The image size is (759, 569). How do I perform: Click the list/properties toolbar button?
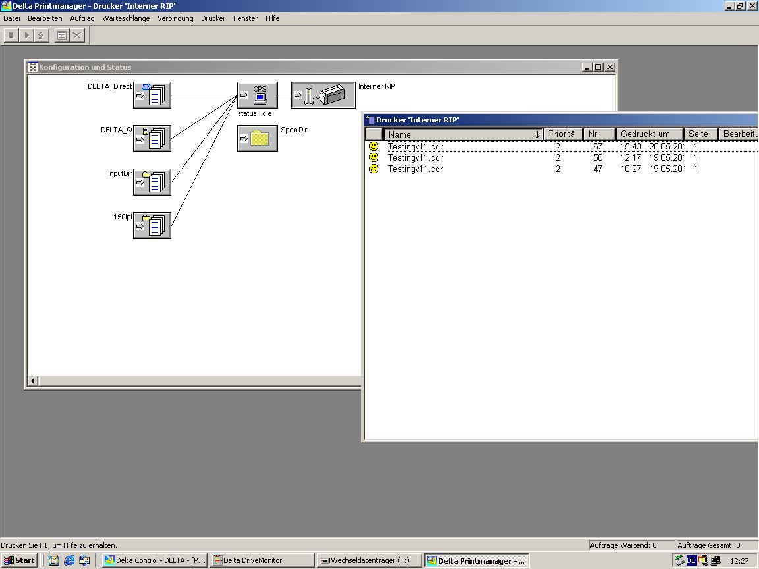pyautogui.click(x=62, y=36)
